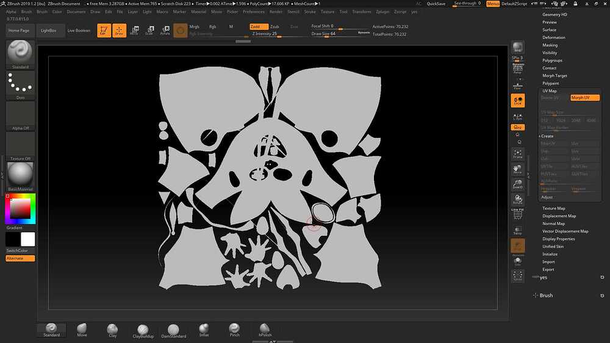
Task: Toggle the Morph UV button
Action: [585, 98]
